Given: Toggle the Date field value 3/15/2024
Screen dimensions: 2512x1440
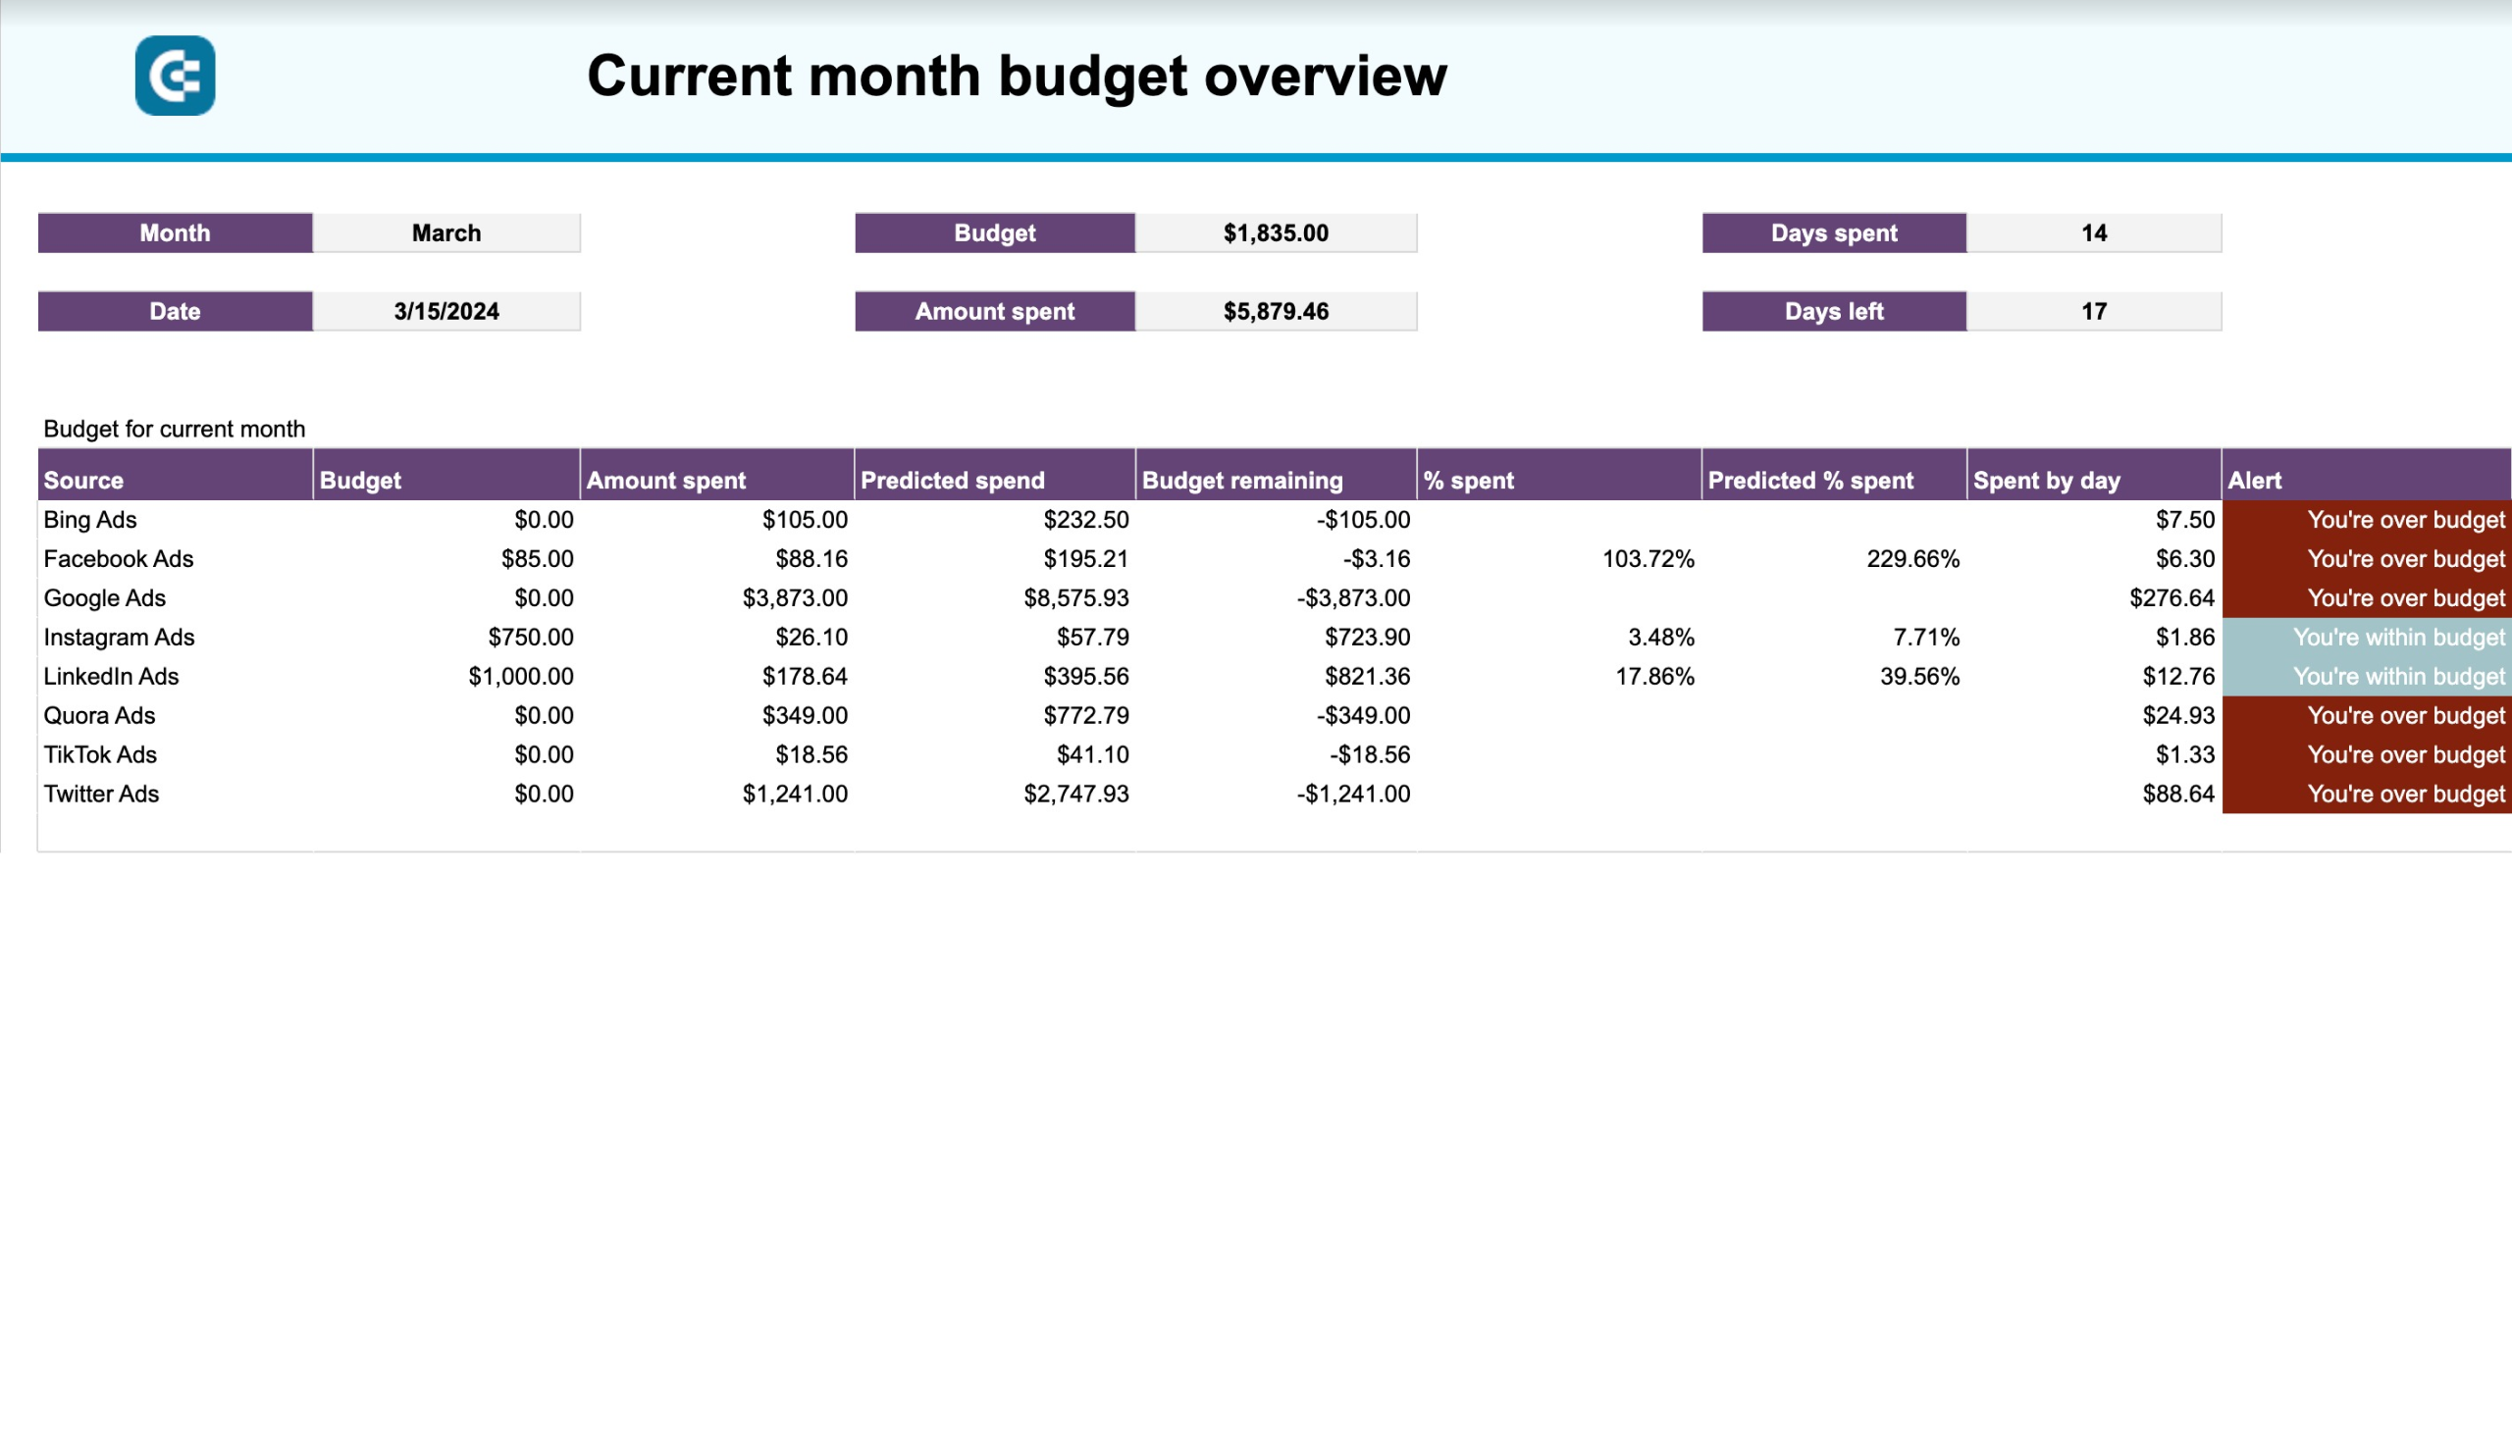Looking at the screenshot, I should pos(445,310).
